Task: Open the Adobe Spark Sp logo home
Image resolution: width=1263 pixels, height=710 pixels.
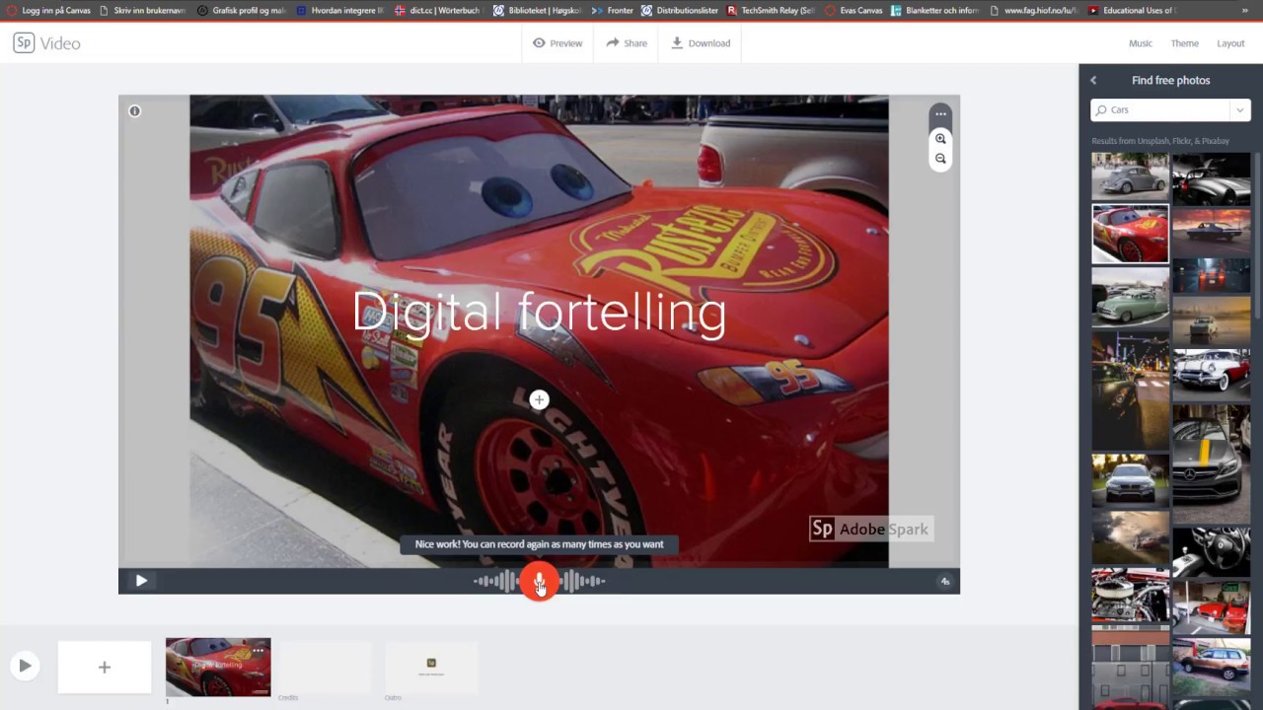Action: tap(24, 43)
